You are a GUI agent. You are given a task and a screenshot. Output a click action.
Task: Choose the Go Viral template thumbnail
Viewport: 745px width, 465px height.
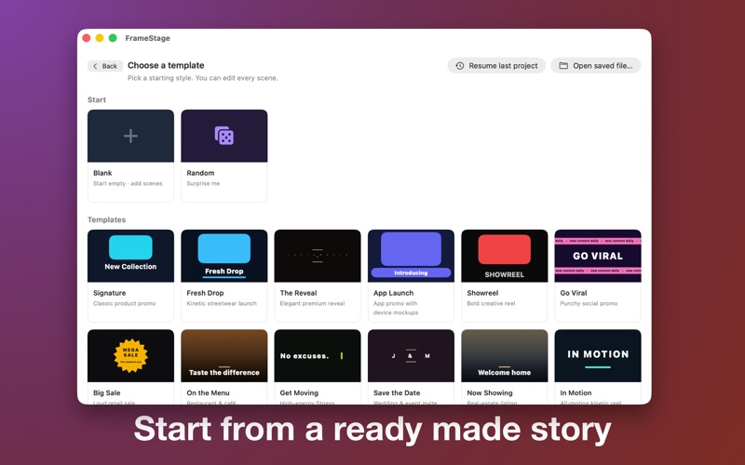[x=598, y=256]
